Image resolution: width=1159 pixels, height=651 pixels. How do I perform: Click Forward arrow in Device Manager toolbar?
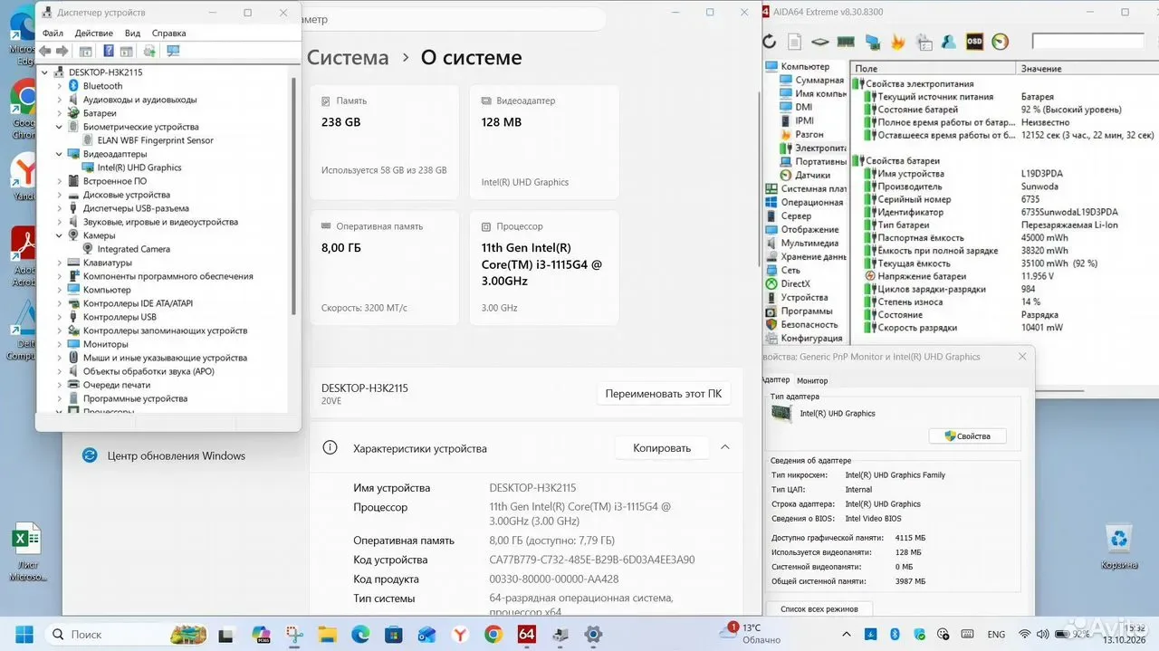62,52
